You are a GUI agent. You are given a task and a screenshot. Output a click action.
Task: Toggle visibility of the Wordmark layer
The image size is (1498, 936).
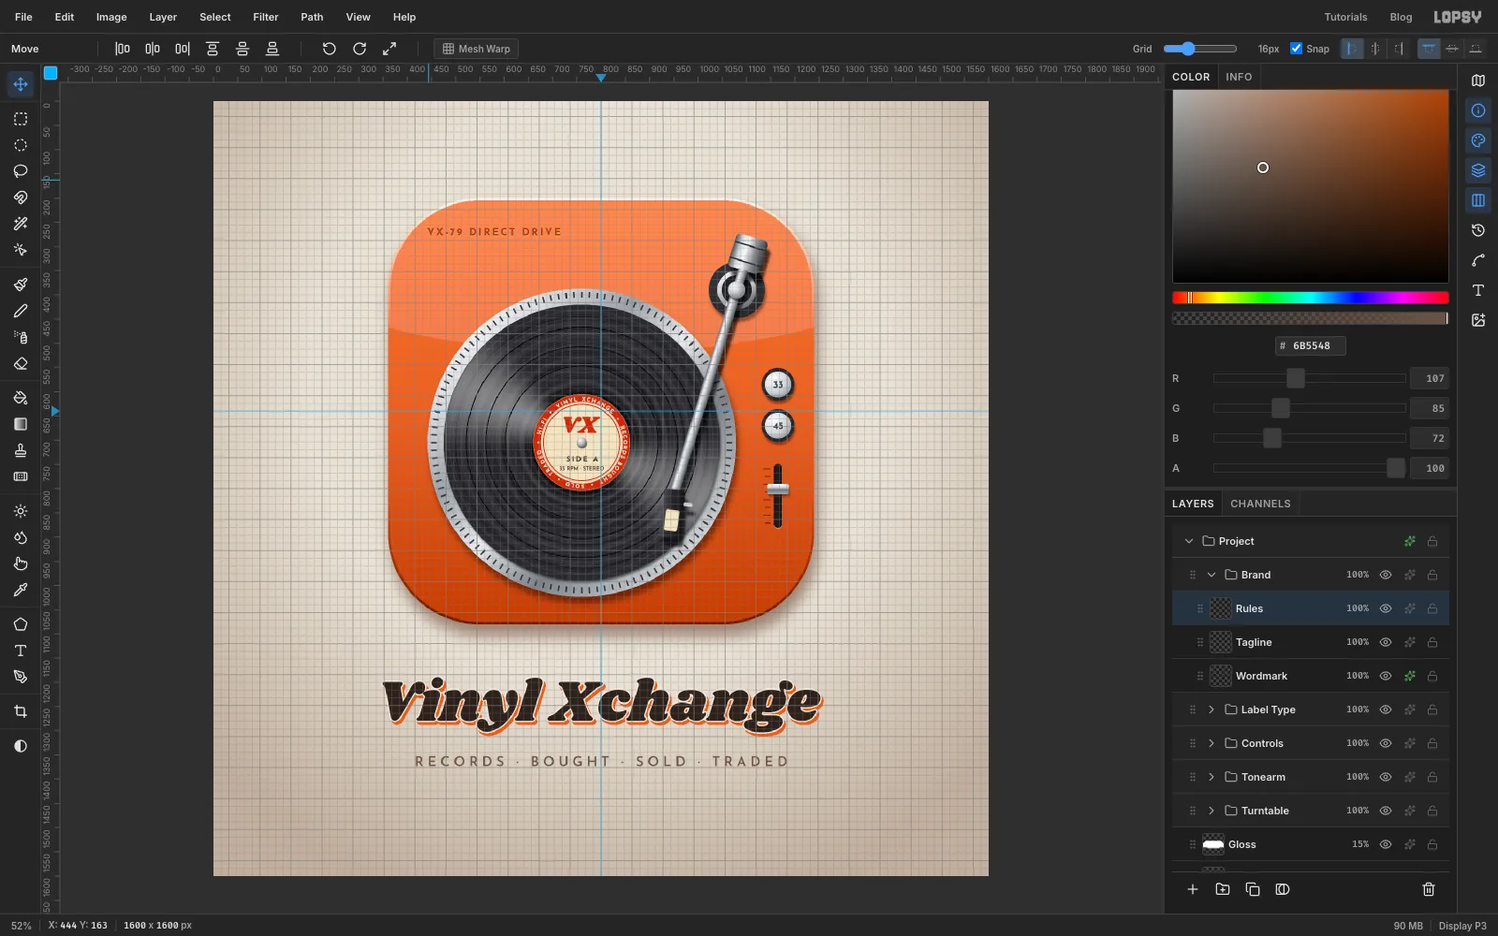point(1386,676)
